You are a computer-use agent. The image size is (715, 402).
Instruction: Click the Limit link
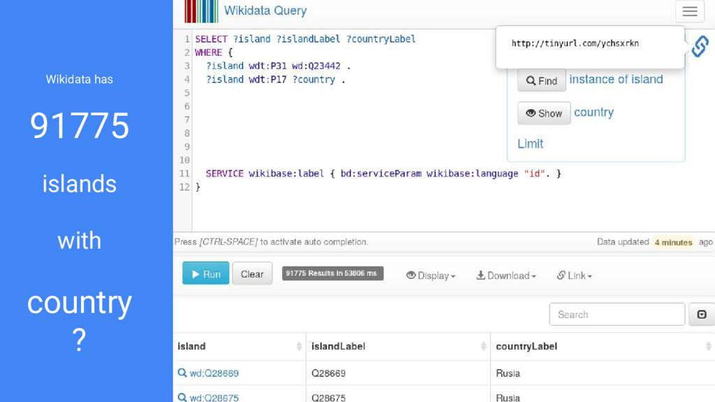(530, 144)
